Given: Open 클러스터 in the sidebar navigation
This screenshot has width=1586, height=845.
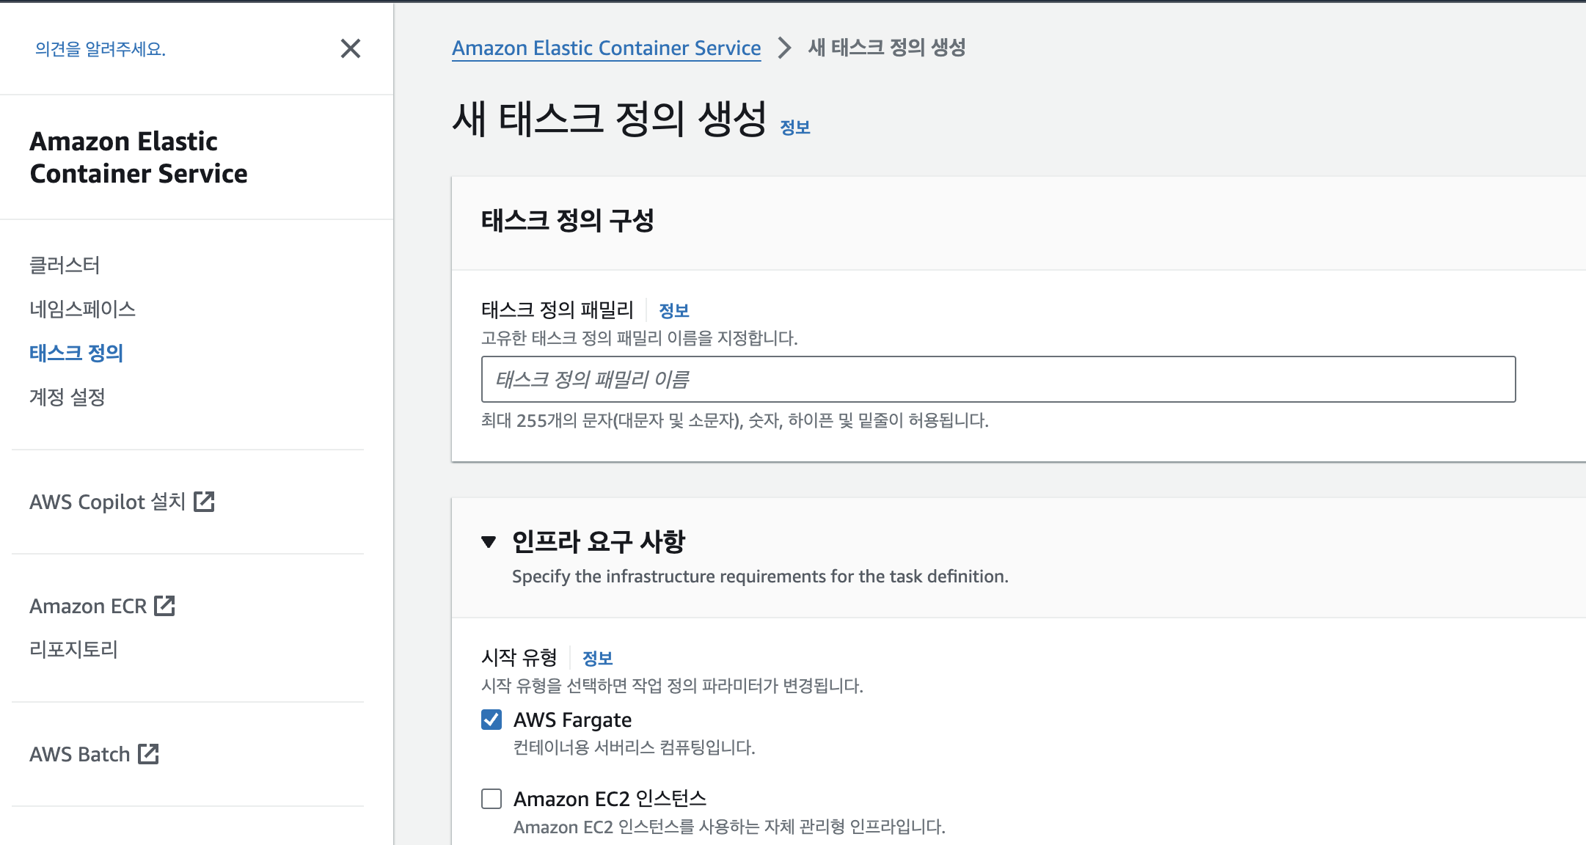Looking at the screenshot, I should pyautogui.click(x=65, y=265).
